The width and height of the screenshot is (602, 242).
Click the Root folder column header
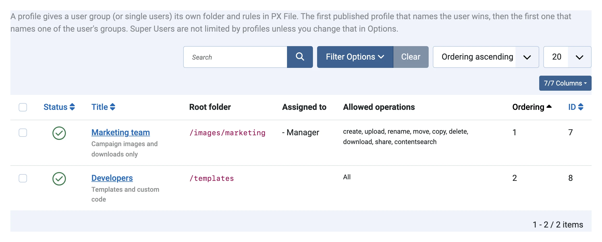click(210, 107)
